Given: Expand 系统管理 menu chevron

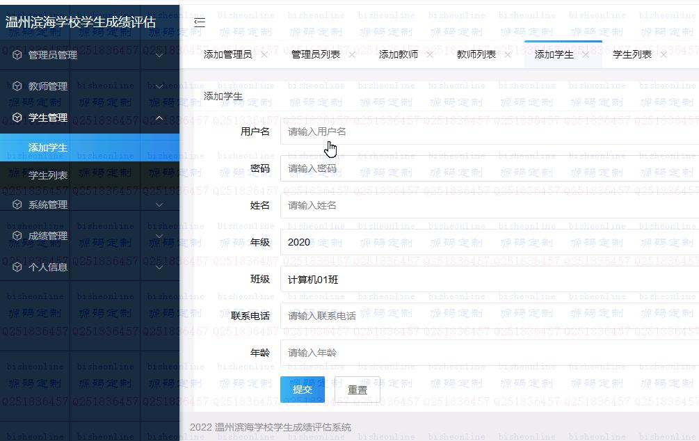Looking at the screenshot, I should [x=159, y=205].
